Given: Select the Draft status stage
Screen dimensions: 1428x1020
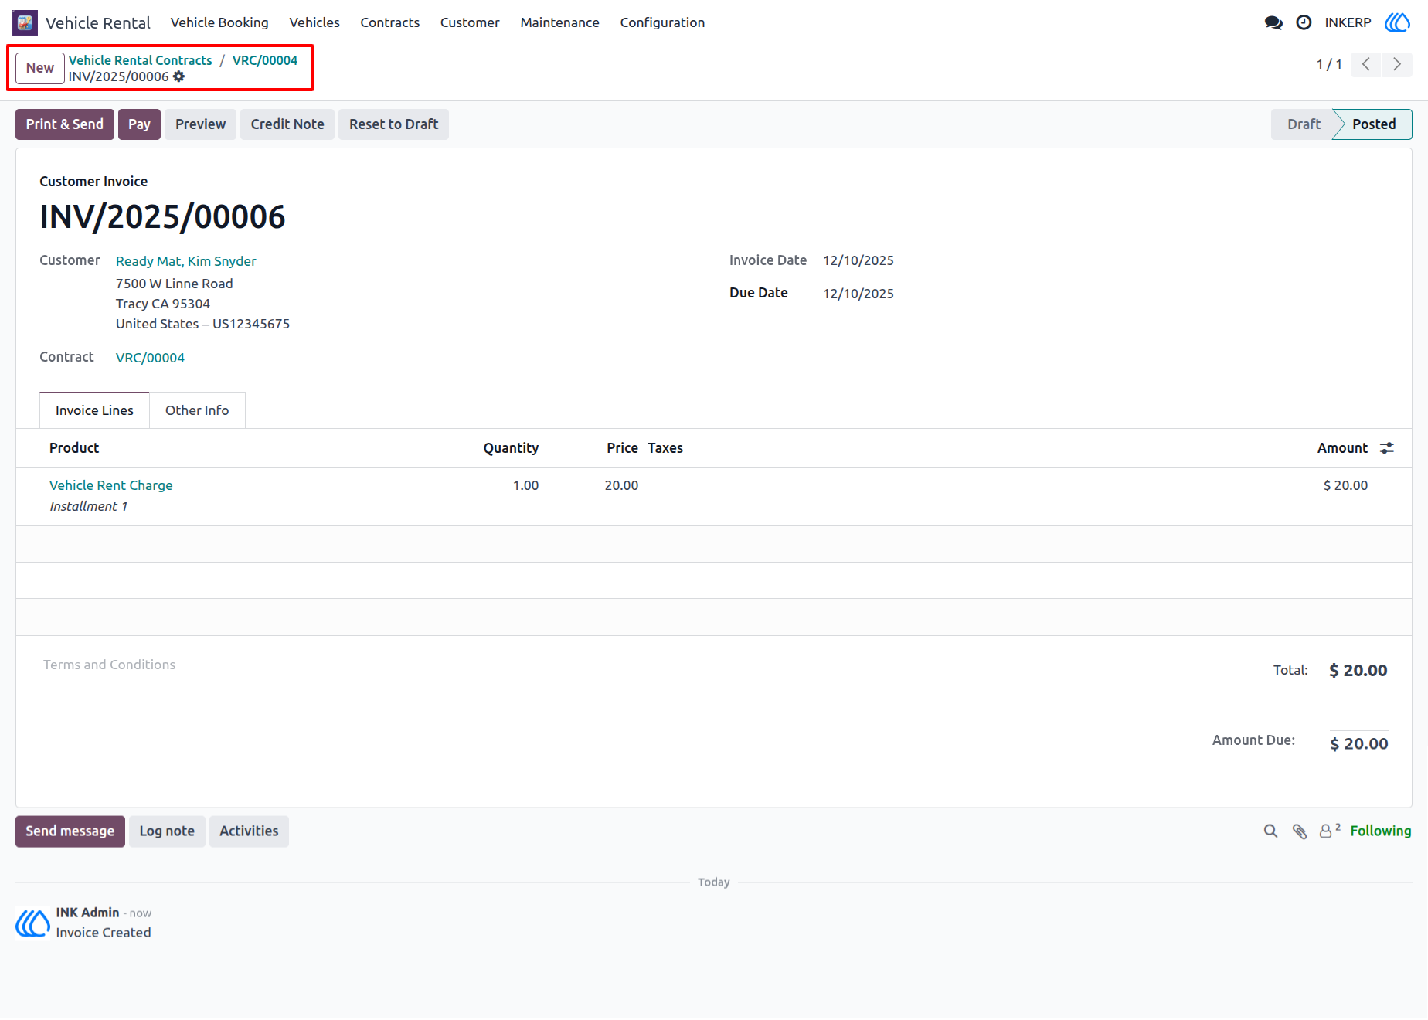Looking at the screenshot, I should (1304, 124).
